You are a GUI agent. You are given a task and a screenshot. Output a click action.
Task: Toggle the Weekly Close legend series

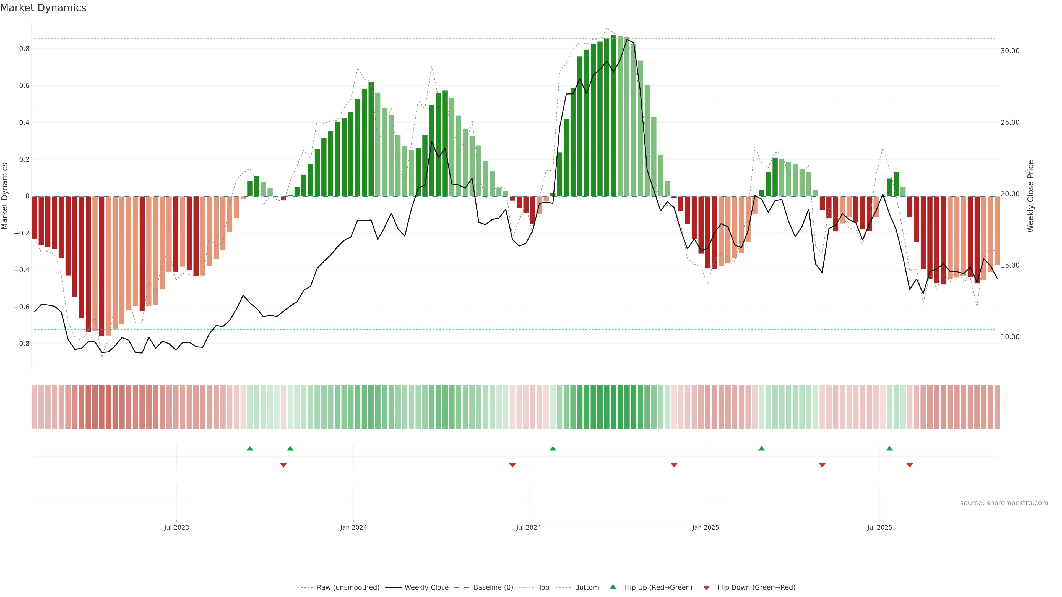pos(426,588)
